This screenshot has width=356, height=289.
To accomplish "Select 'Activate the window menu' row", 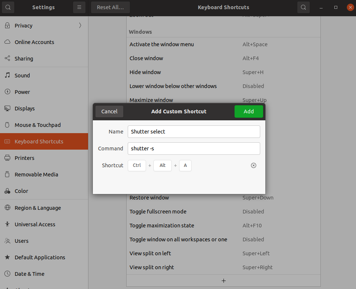I will click(x=224, y=44).
